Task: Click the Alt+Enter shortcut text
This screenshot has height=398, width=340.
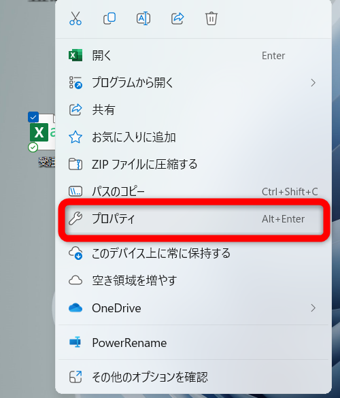Action: (x=283, y=219)
